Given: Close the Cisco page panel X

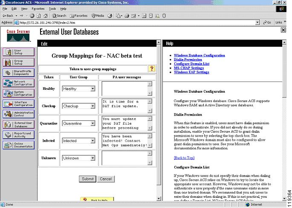Looking at the screenshot, I should pos(283,30).
